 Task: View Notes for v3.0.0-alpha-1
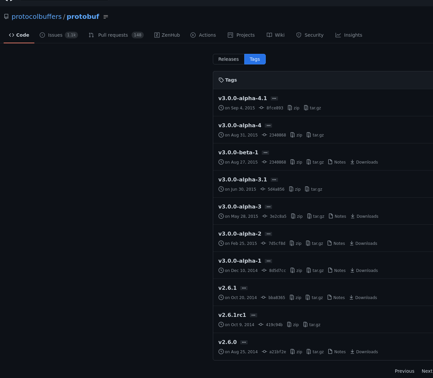pyautogui.click(x=337, y=271)
